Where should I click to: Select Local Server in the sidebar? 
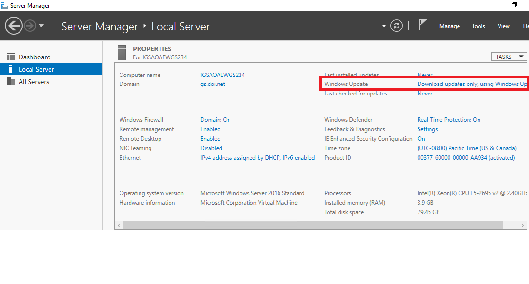(51, 69)
